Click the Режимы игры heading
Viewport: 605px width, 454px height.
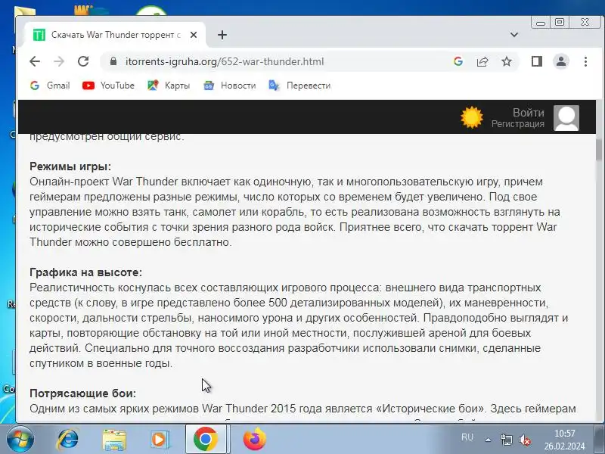pyautogui.click(x=70, y=166)
